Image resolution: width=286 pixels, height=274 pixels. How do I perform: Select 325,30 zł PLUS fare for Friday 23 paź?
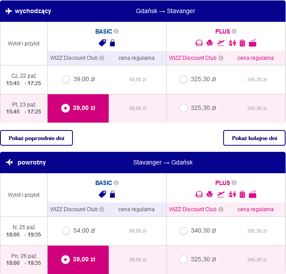[183, 108]
